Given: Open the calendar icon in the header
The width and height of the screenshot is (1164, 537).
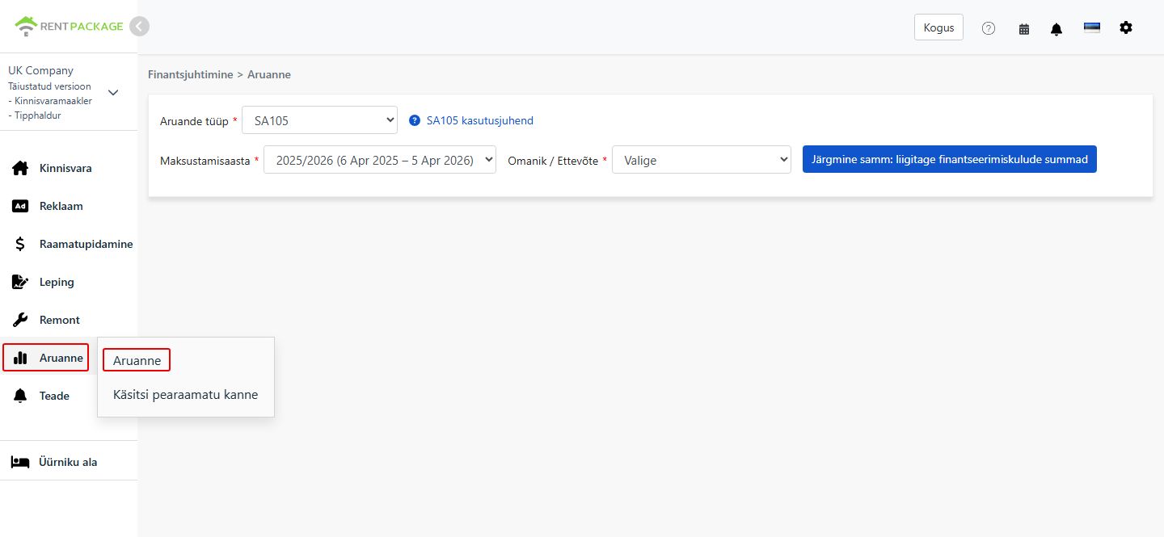Looking at the screenshot, I should [1024, 28].
